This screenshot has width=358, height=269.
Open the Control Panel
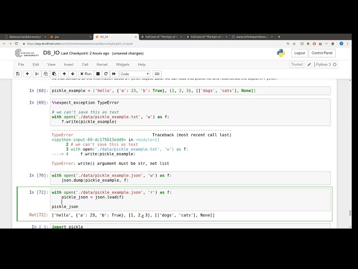click(x=322, y=53)
